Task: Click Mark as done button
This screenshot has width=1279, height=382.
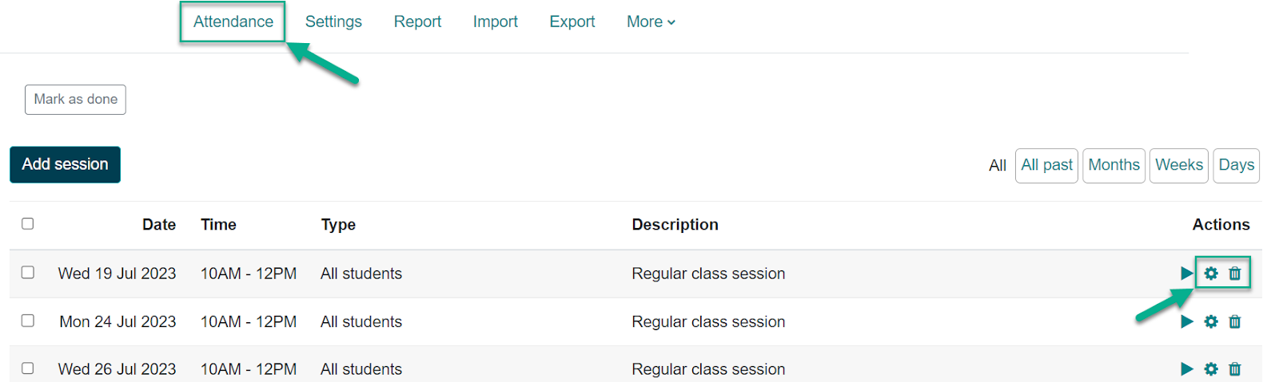Action: pos(75,100)
